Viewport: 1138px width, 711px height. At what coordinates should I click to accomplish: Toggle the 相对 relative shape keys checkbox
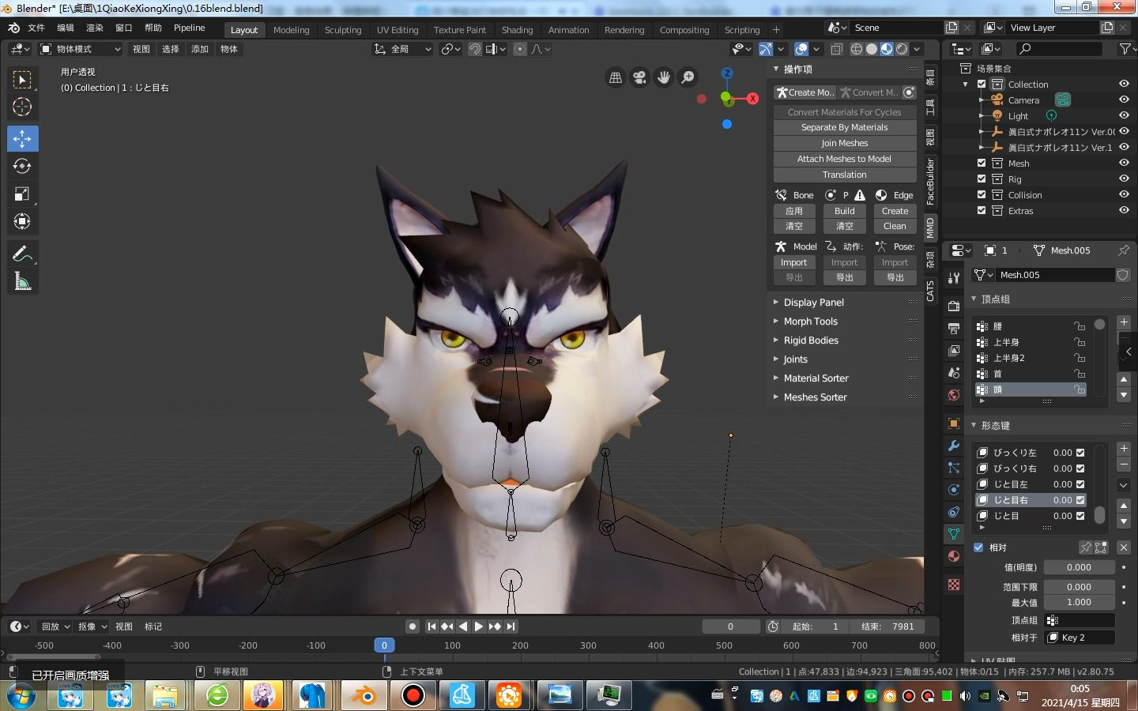click(978, 547)
